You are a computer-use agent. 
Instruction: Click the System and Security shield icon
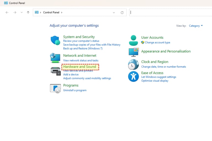(55, 40)
